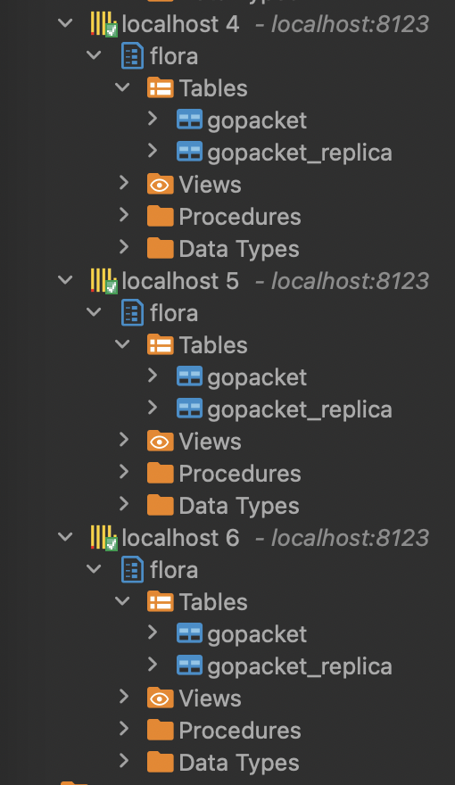Collapse the flora database under localhost 6
The width and height of the screenshot is (455, 785).
point(94,569)
